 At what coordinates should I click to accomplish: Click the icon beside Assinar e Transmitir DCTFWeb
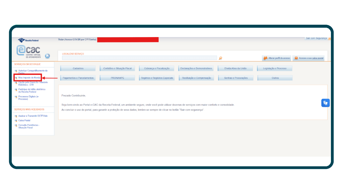pos(16,116)
